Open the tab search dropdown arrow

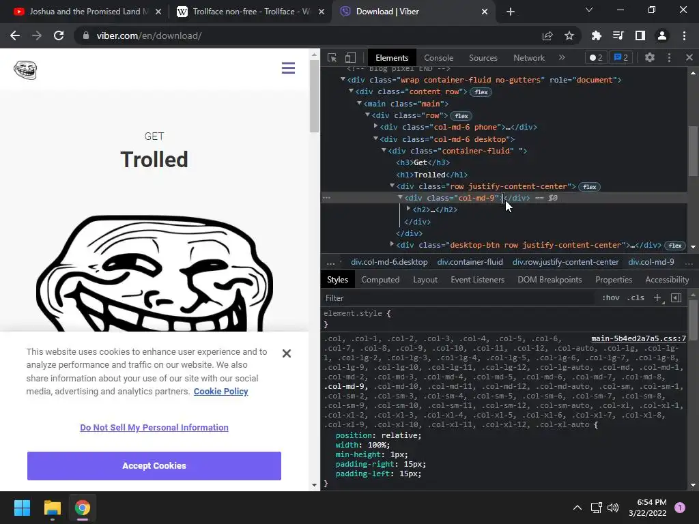(589, 10)
